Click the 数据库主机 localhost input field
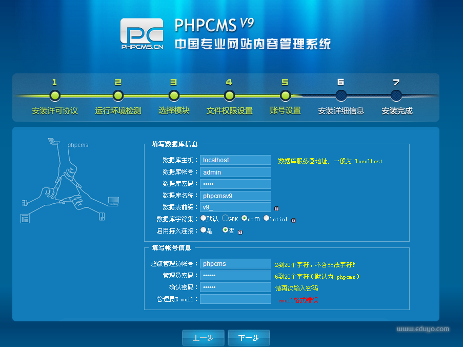This screenshot has width=463, height=347. (235, 160)
